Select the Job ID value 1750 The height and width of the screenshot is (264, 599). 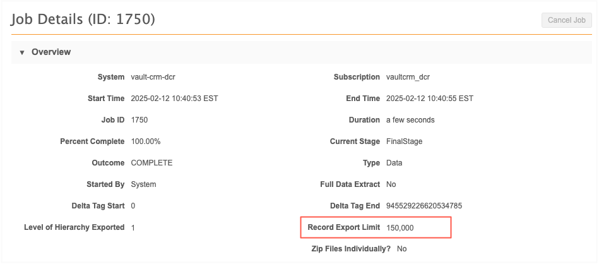click(139, 120)
